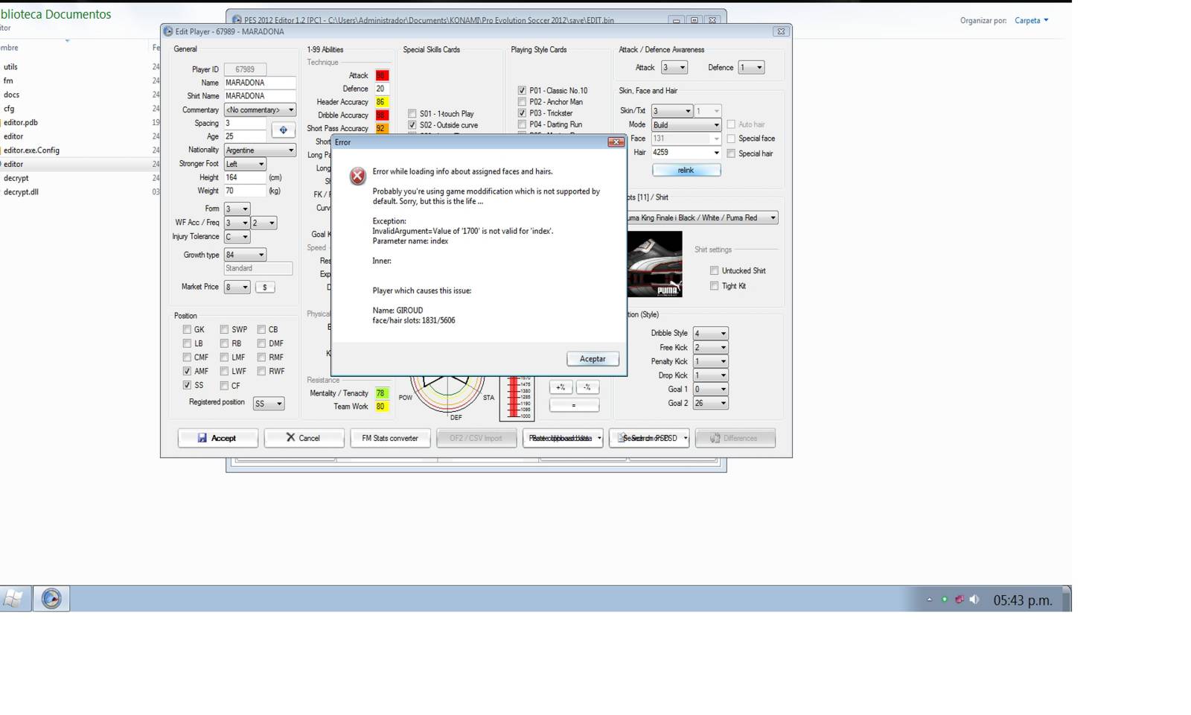Open the FM Stats converter
This screenshot has width=1191, height=715.
pos(390,438)
